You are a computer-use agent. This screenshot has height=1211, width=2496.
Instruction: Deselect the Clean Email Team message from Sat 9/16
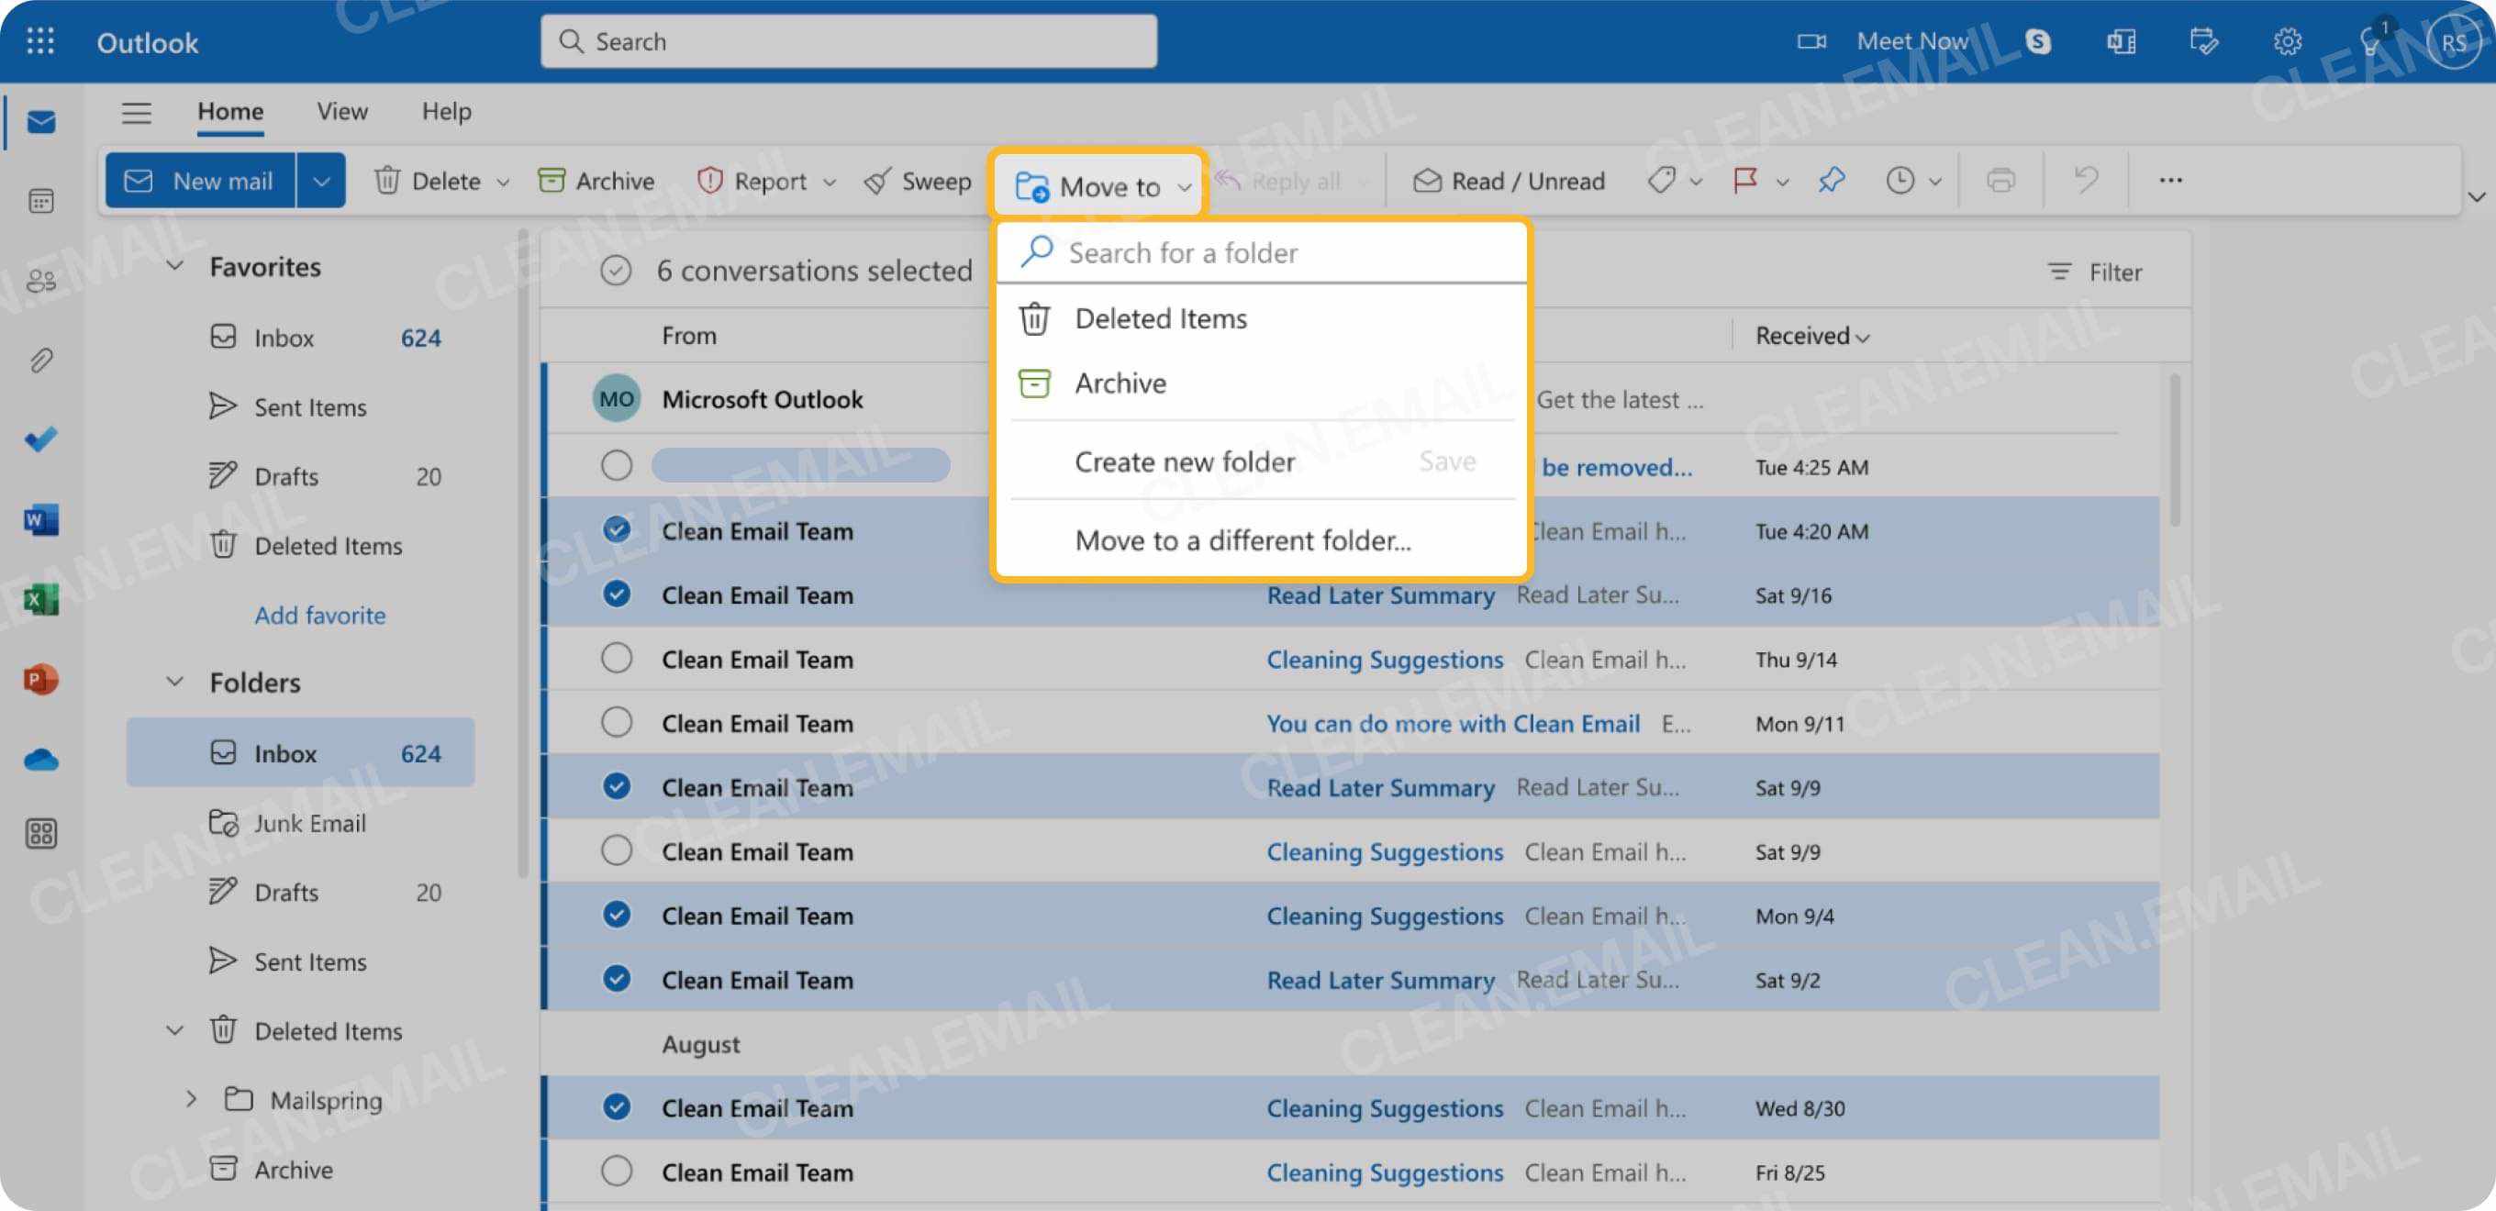[x=618, y=594]
